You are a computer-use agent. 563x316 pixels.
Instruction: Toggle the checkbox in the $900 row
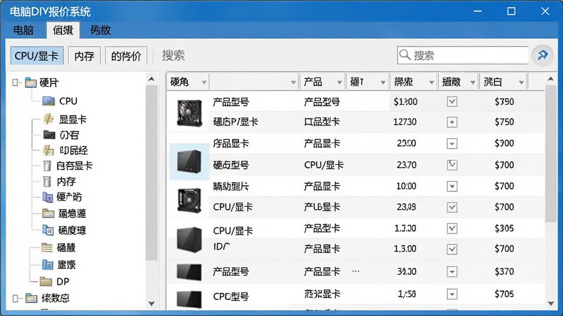(x=452, y=144)
